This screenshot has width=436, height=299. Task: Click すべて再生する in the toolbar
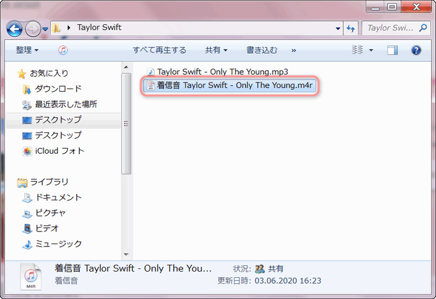pyautogui.click(x=159, y=50)
